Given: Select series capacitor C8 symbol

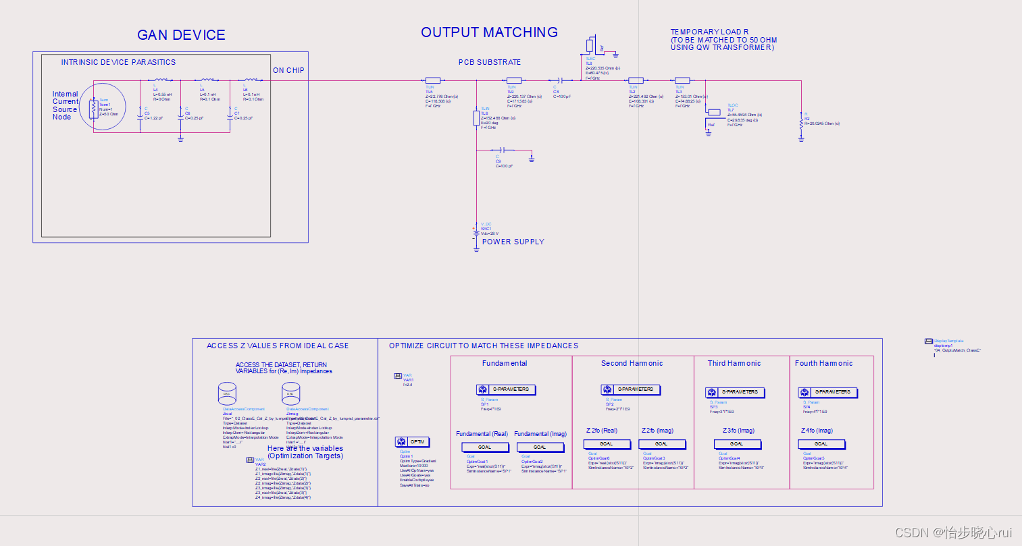Looking at the screenshot, I should [x=561, y=80].
